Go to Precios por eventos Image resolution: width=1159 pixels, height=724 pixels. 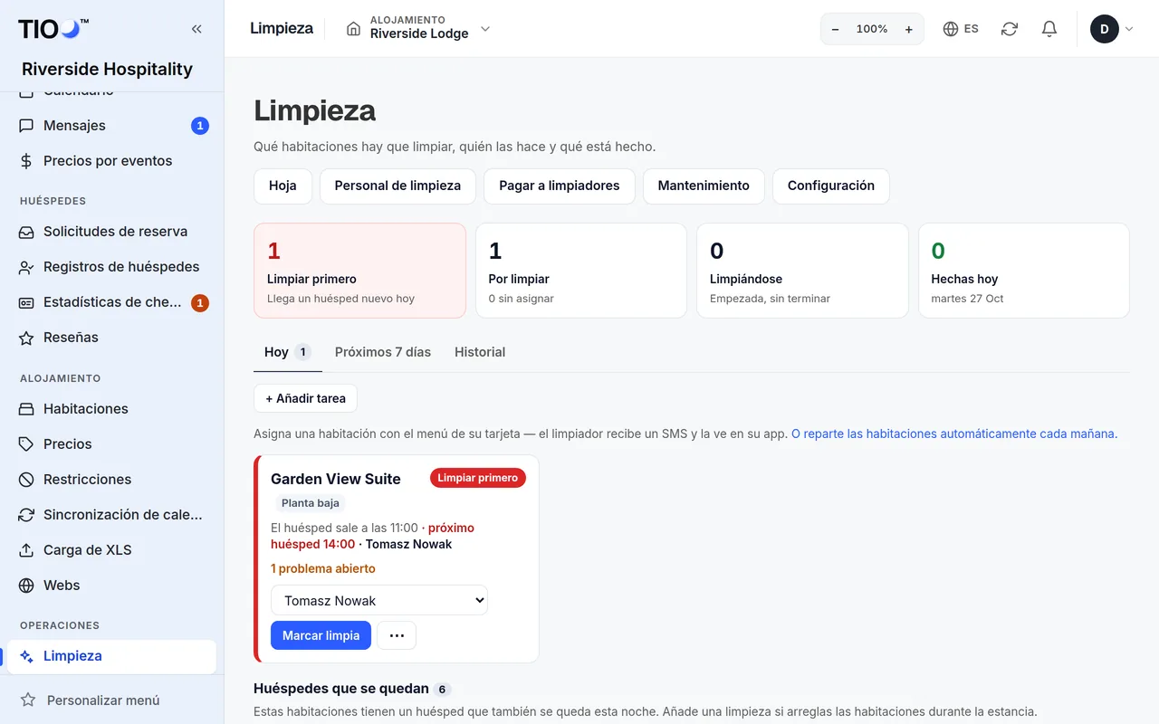tap(111, 161)
